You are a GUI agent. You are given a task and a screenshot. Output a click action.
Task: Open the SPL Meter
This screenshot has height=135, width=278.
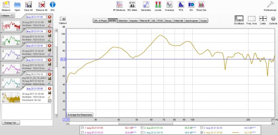(132, 4)
